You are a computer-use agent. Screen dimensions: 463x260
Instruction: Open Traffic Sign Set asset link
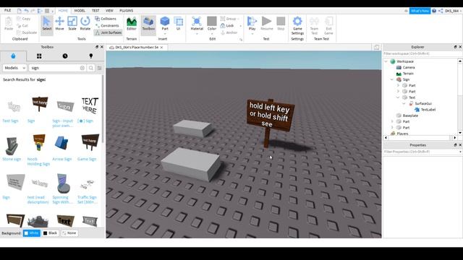[88, 199]
